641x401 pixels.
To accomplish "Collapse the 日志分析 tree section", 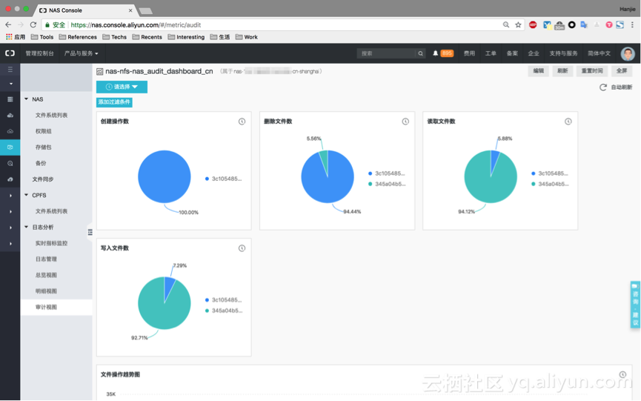I will tap(27, 227).
